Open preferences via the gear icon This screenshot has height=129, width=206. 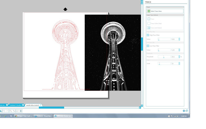[184, 111]
